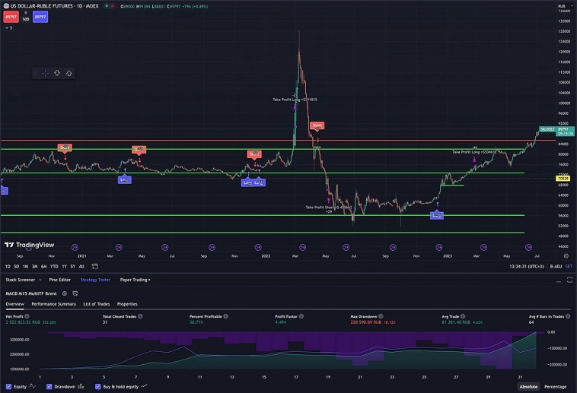Viewport: 577px width, 393px height.
Task: Uncheck the Equity checkbox
Action: 9,386
